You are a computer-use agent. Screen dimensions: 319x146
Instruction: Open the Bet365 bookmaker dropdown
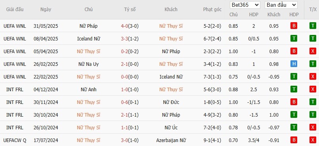[245, 5]
